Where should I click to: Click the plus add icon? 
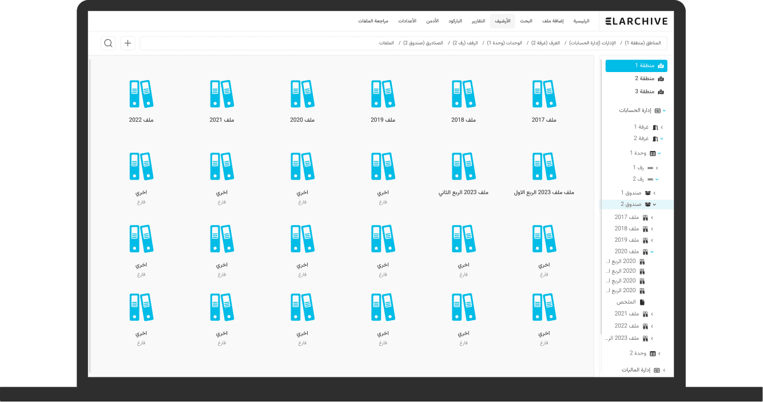click(128, 43)
